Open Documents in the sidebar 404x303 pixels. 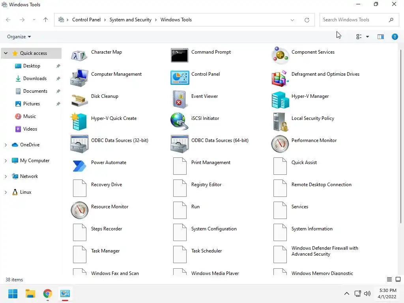tap(35, 91)
